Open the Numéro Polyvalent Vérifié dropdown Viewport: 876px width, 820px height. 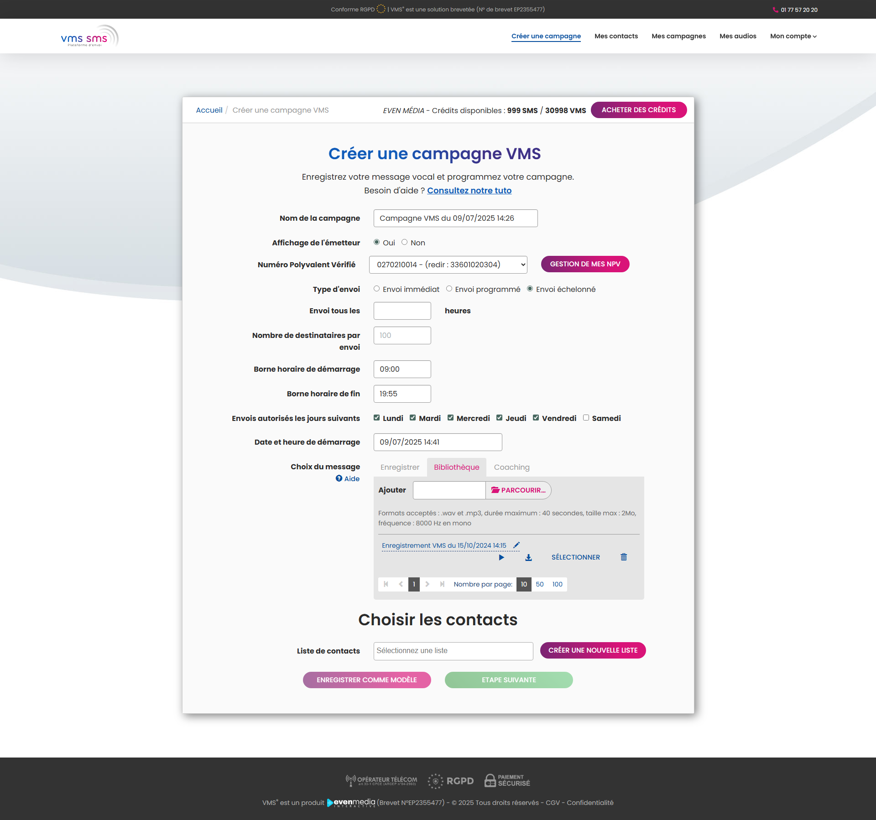448,265
